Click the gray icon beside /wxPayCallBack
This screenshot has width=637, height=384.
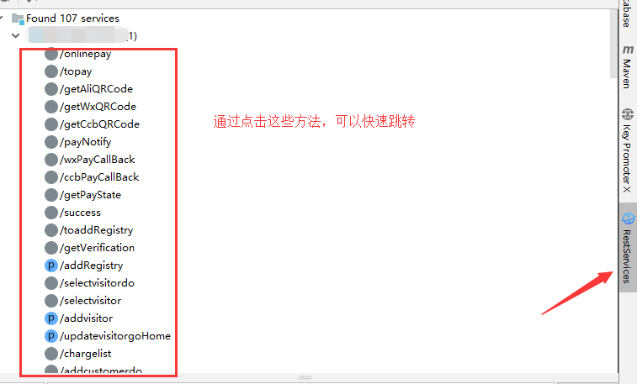(50, 160)
